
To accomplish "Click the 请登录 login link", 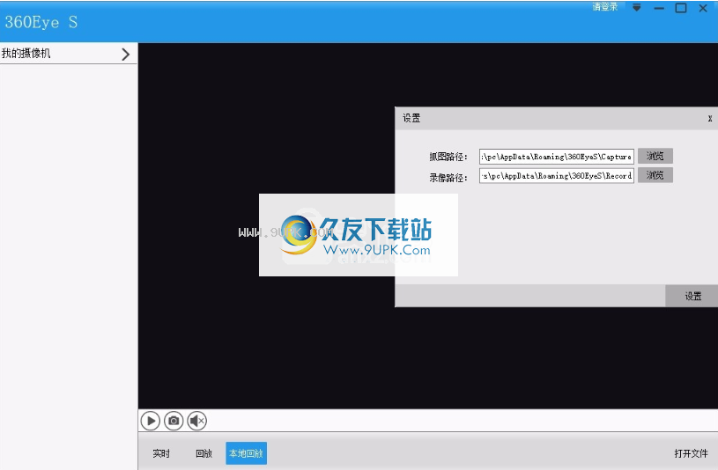I will tap(605, 7).
